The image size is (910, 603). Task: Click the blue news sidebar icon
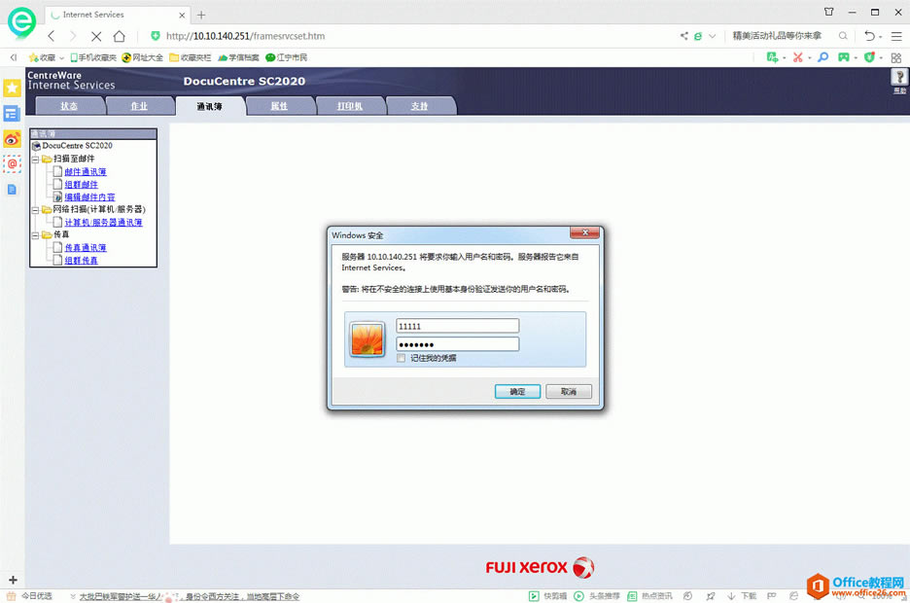click(x=12, y=113)
